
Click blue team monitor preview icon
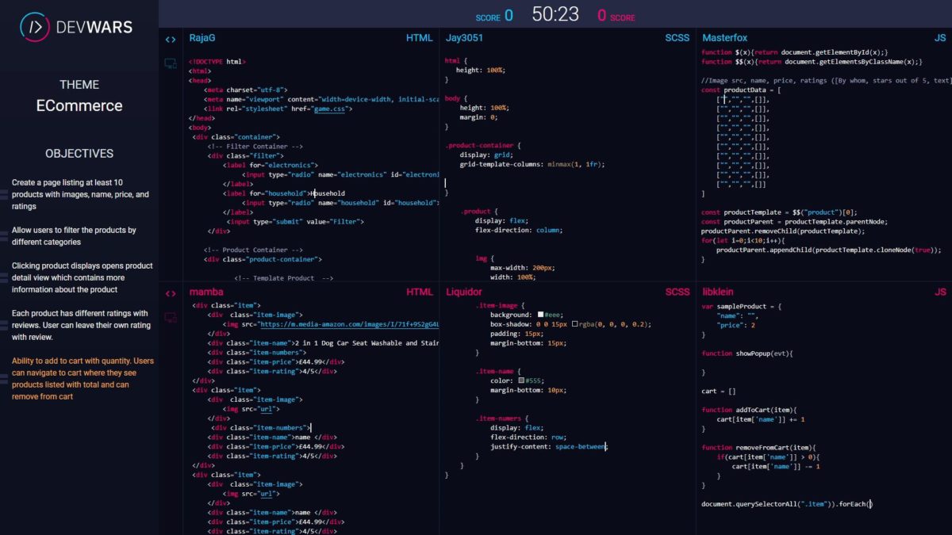170,63
